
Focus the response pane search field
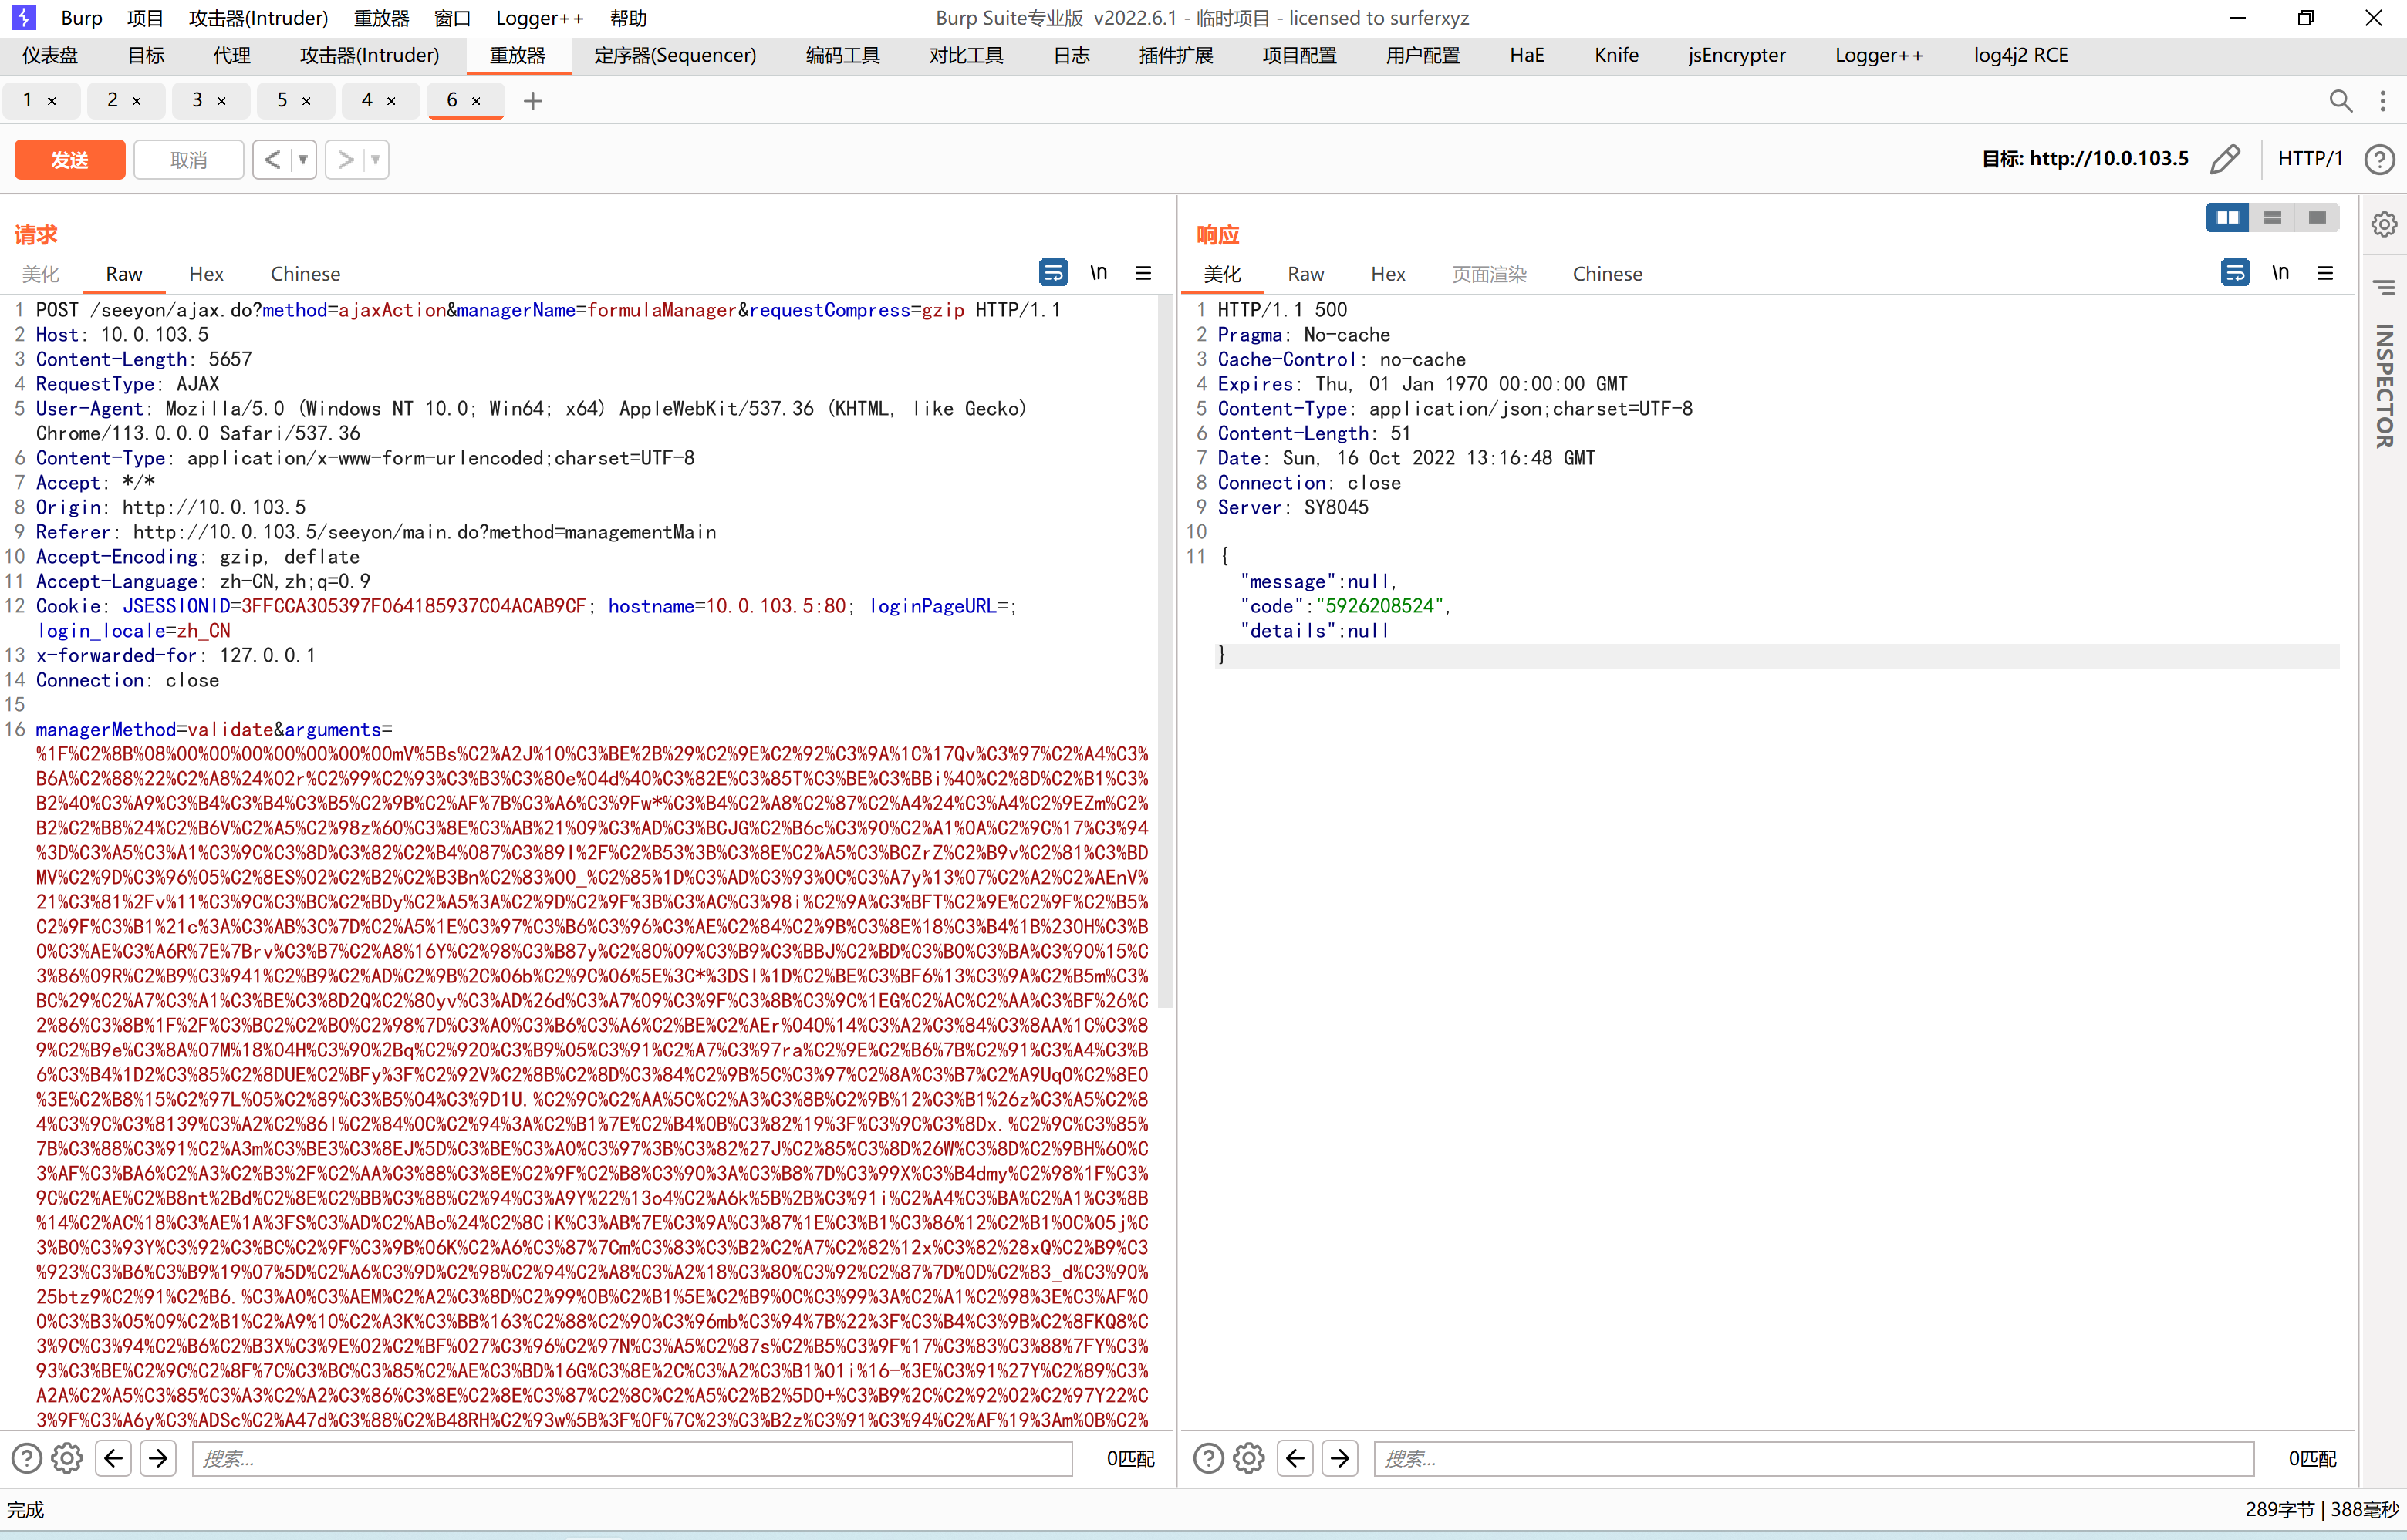1814,1458
